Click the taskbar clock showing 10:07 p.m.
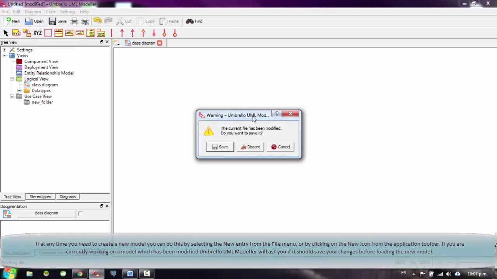497x279 pixels. click(x=477, y=274)
